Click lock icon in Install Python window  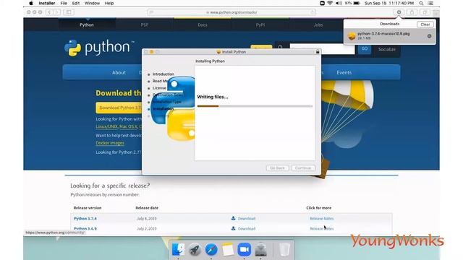(x=318, y=51)
